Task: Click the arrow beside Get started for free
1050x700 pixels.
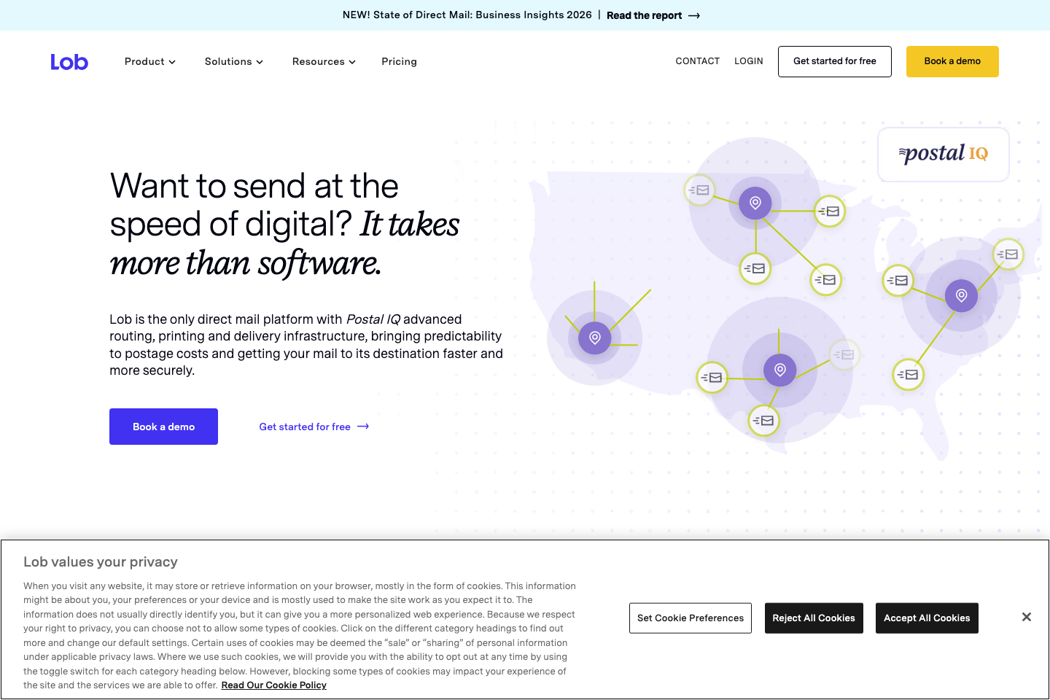Action: (x=362, y=427)
